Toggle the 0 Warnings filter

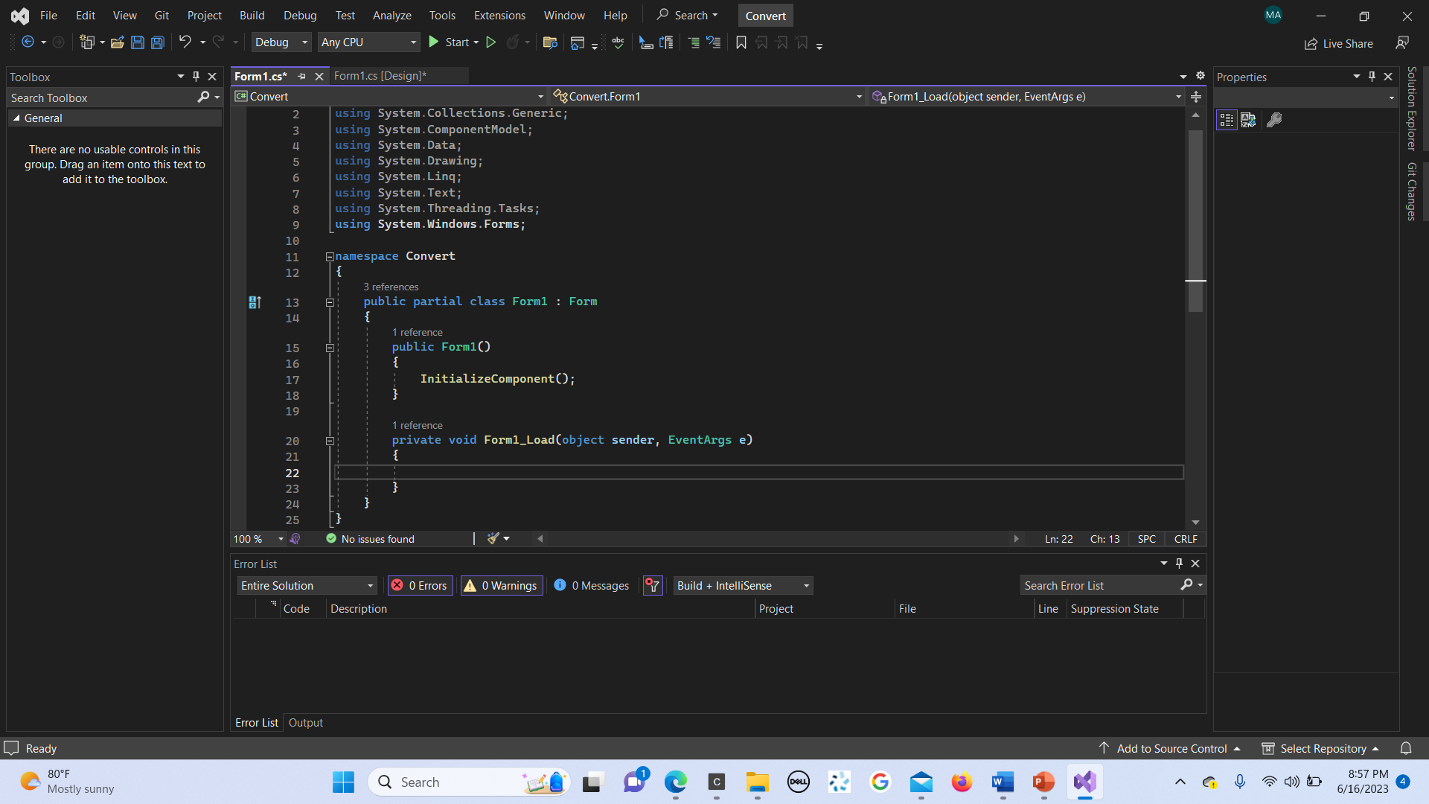(501, 585)
